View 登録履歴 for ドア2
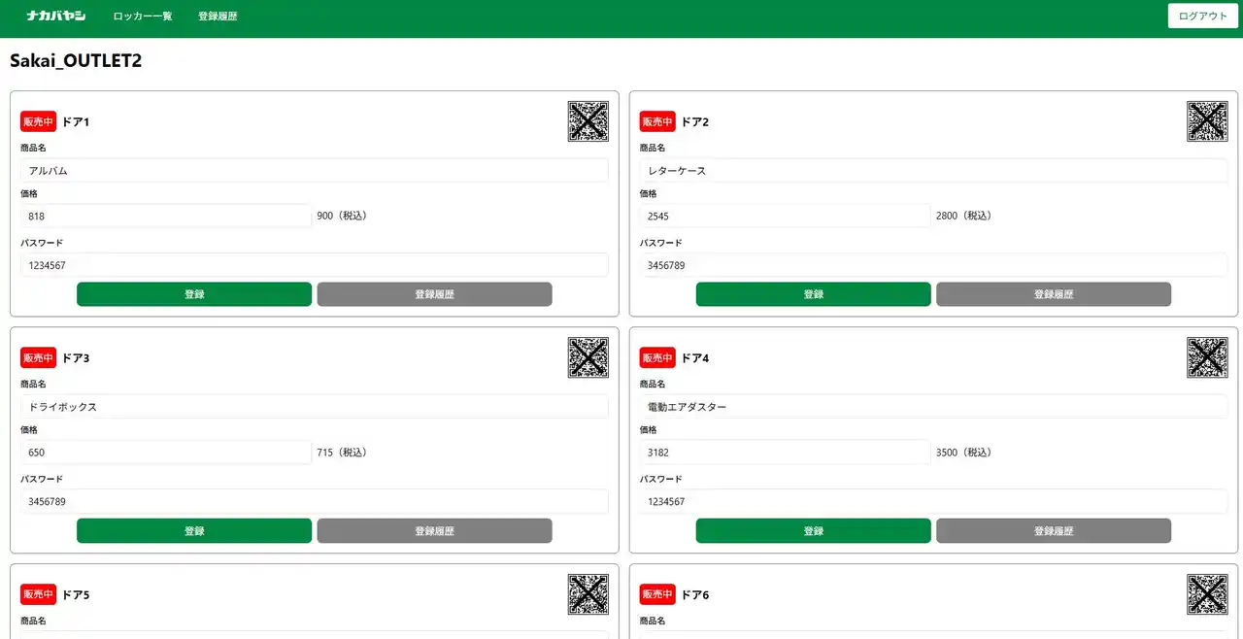 click(x=1053, y=294)
